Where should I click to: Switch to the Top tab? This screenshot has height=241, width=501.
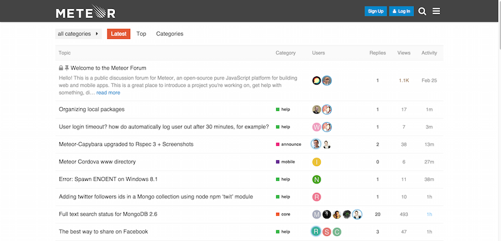pos(142,34)
